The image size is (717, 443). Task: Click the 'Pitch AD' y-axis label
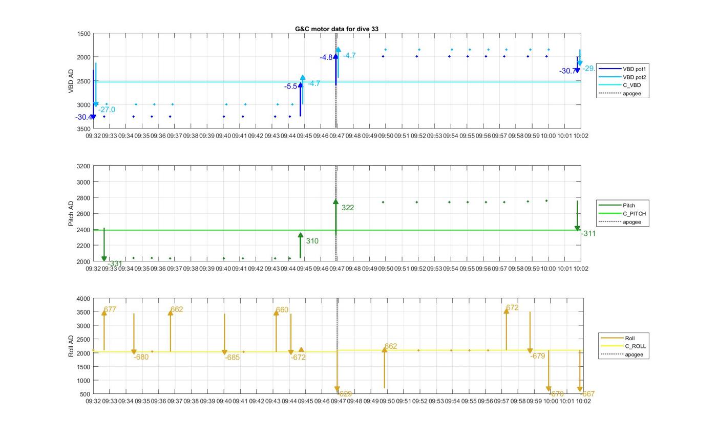tap(71, 213)
